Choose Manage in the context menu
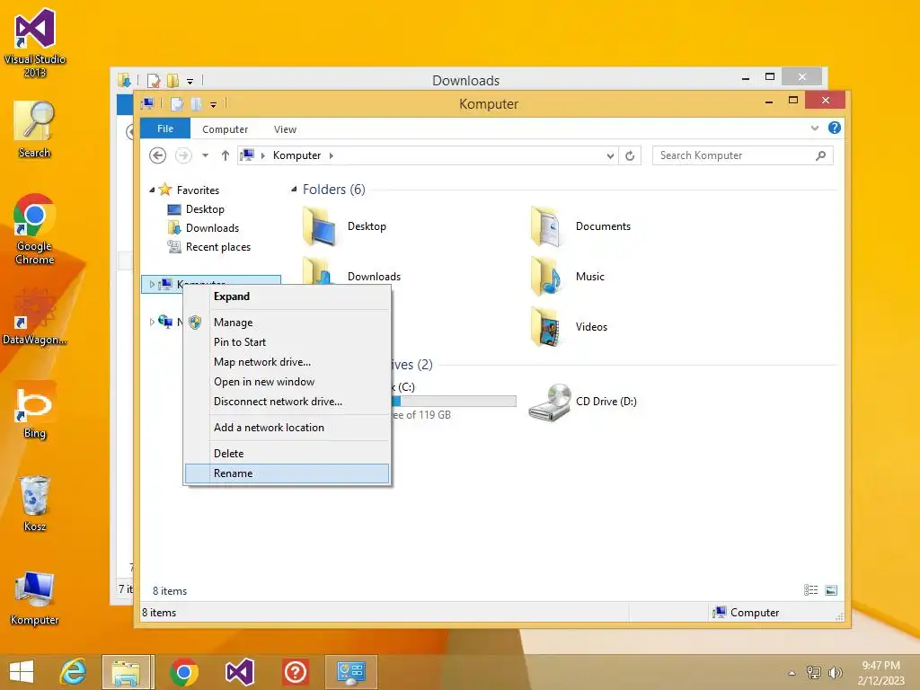The width and height of the screenshot is (920, 690). tap(287, 323)
